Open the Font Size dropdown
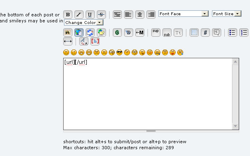 click(226, 14)
